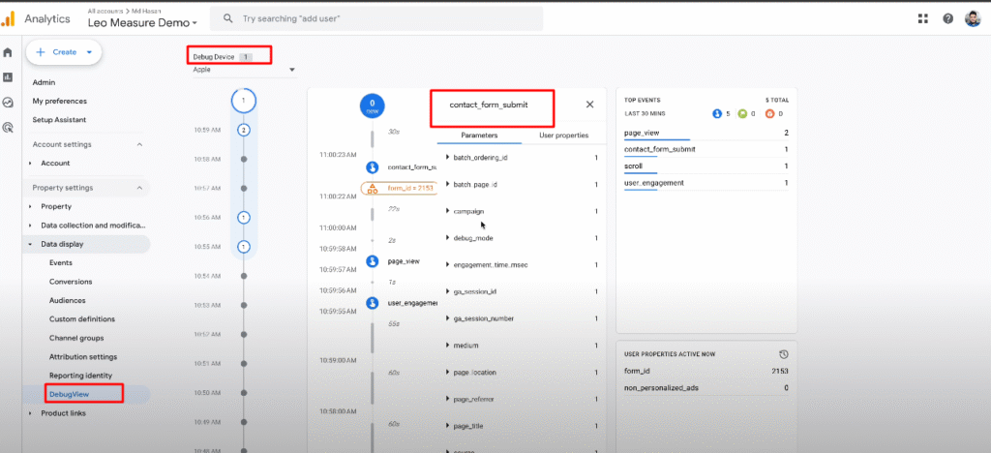The image size is (991, 453).
Task: Expand the campaign parameter
Action: [x=447, y=211]
